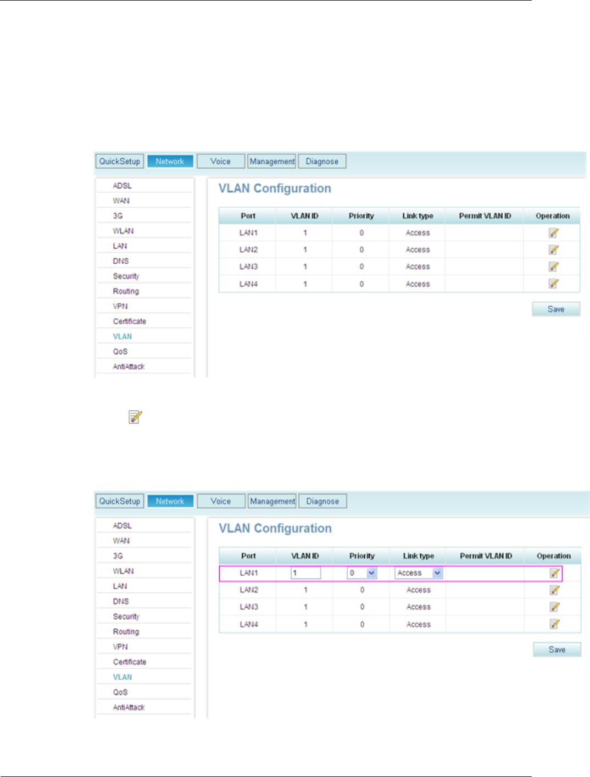
Task: Select DNS in upper sidebar
Action: click(121, 261)
